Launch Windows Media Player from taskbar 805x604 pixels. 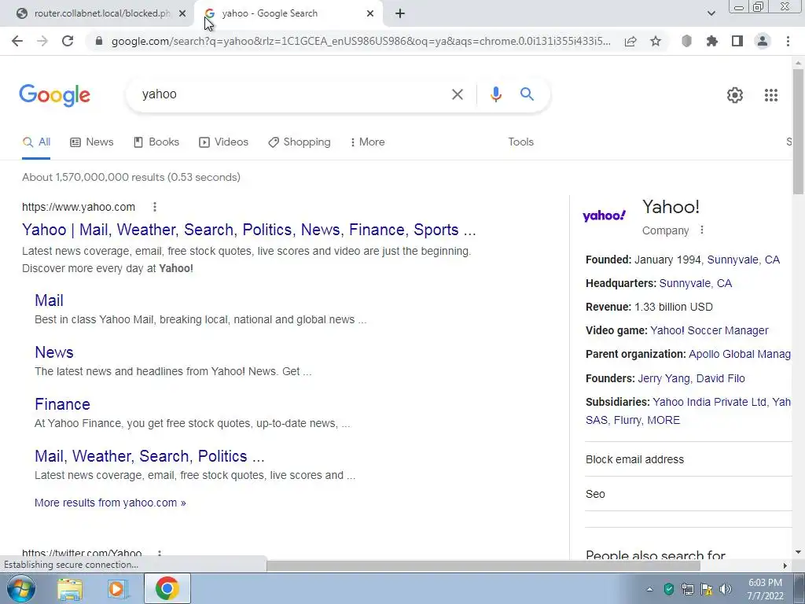[117, 589]
